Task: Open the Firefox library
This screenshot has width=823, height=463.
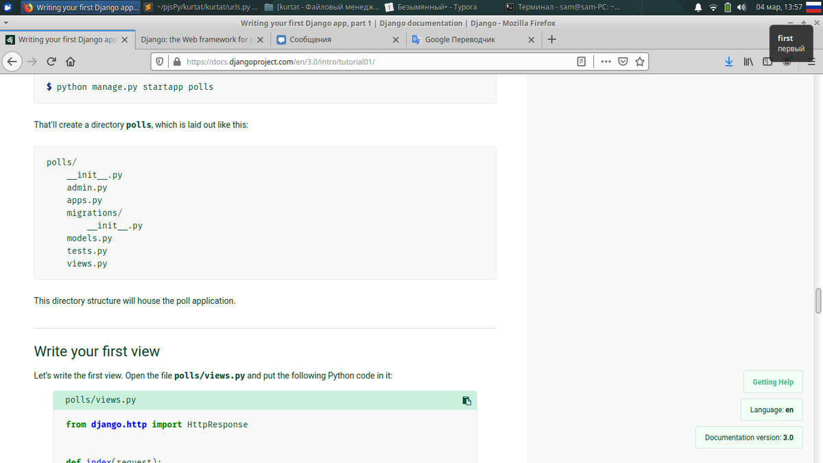Action: click(x=748, y=61)
